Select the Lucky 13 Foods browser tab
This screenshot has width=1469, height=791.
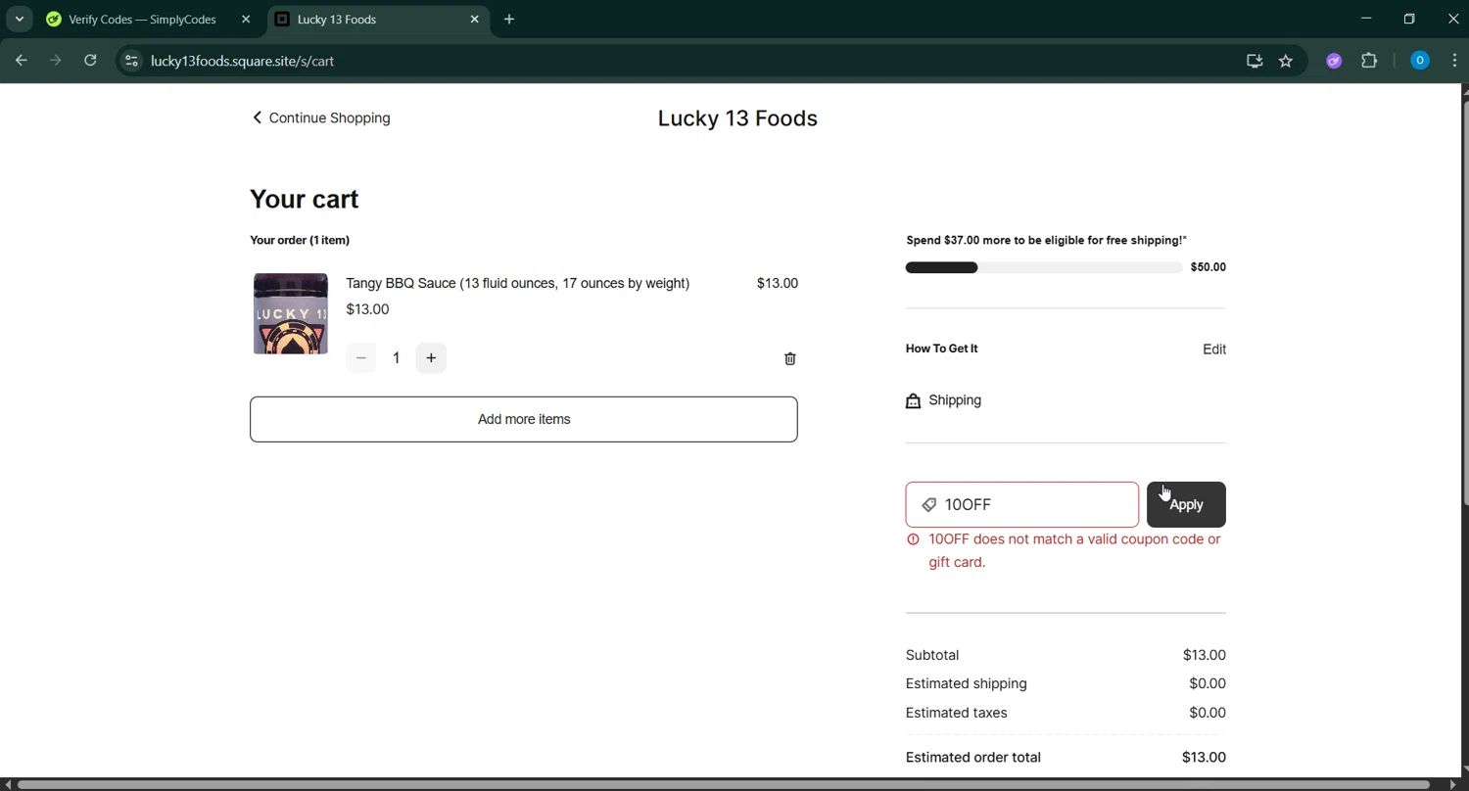point(378,20)
